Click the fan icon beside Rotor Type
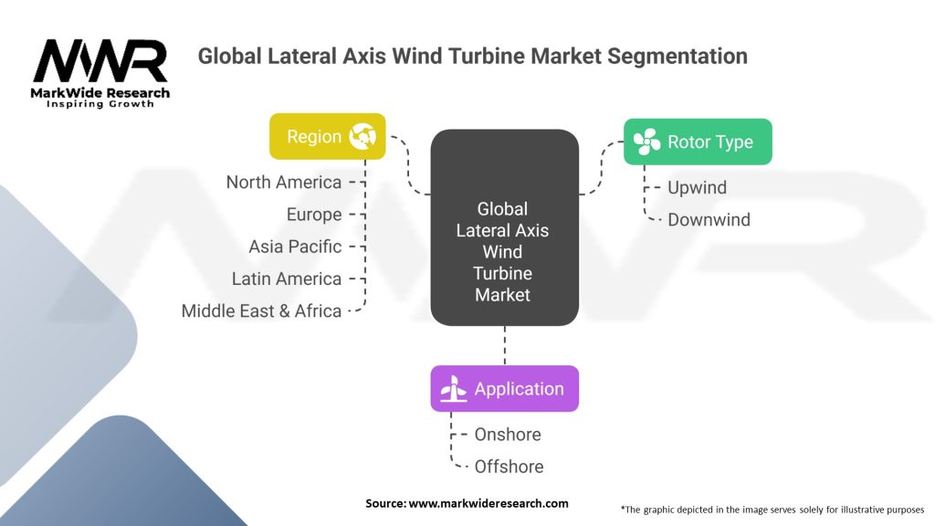The height and width of the screenshot is (526, 935). pos(646,142)
